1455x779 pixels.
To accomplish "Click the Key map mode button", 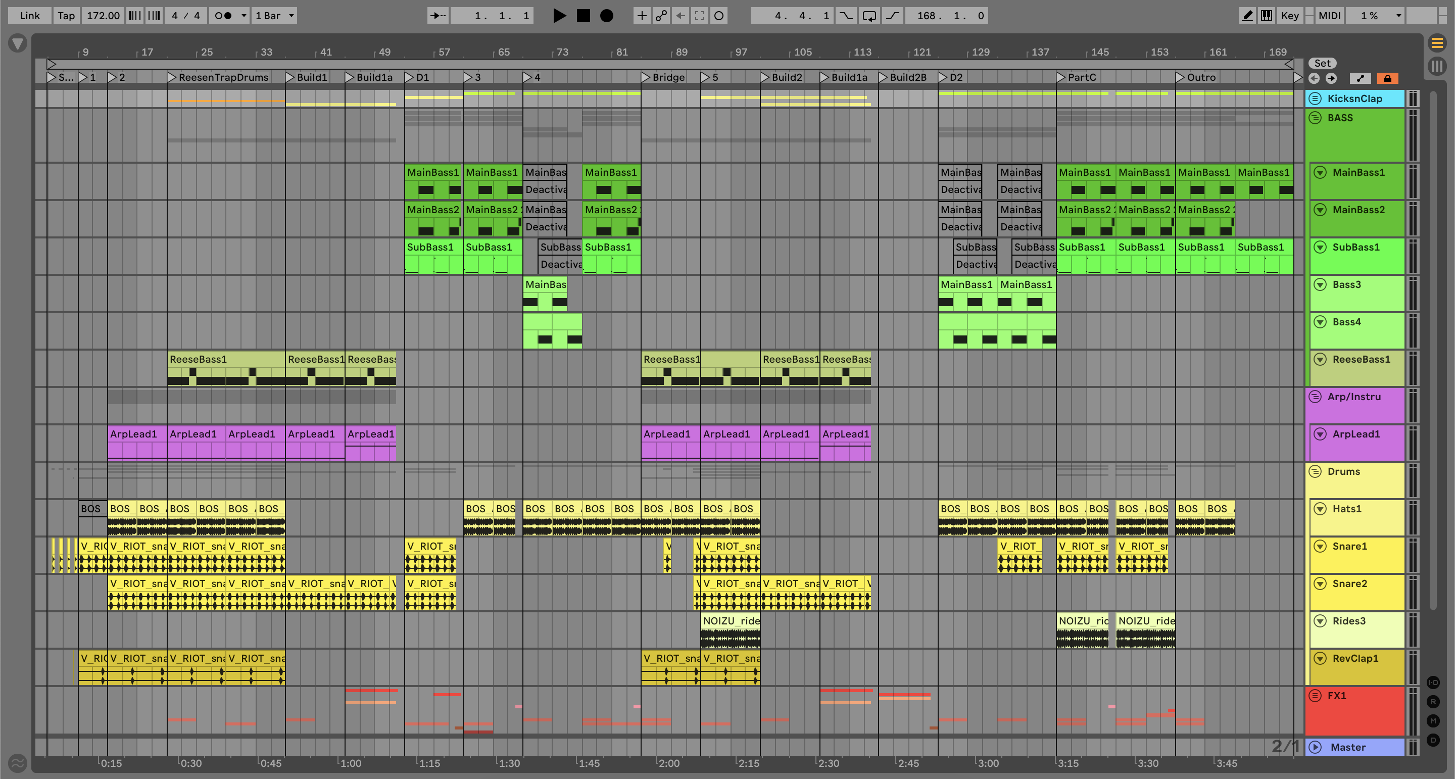I will [1289, 16].
